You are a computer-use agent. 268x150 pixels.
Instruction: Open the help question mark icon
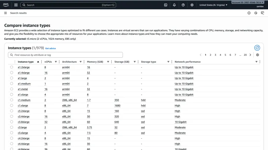183,5
